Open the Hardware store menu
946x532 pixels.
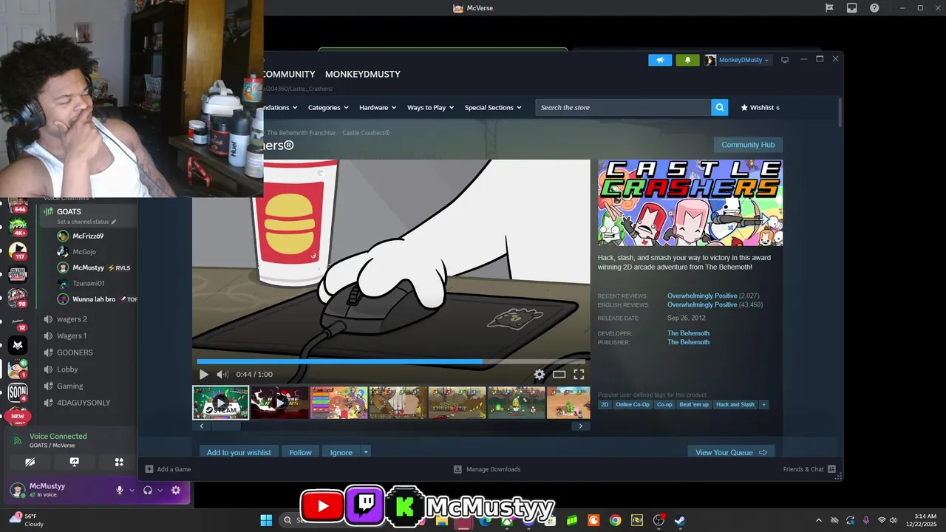click(378, 107)
